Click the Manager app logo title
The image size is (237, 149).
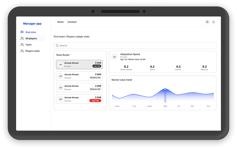click(x=32, y=24)
